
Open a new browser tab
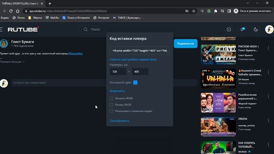click(x=50, y=3)
